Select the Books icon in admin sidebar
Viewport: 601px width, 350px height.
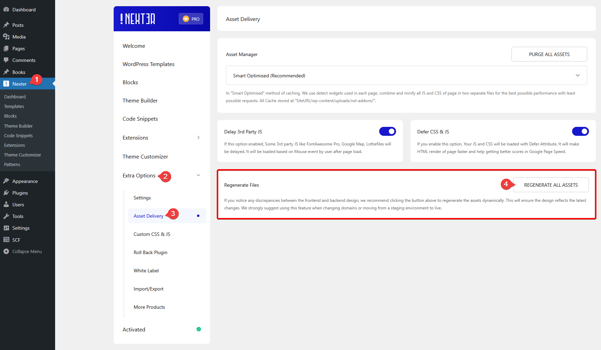click(x=7, y=72)
